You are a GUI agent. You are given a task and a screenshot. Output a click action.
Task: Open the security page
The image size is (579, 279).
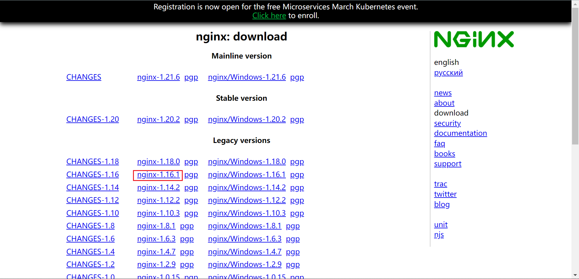448,123
